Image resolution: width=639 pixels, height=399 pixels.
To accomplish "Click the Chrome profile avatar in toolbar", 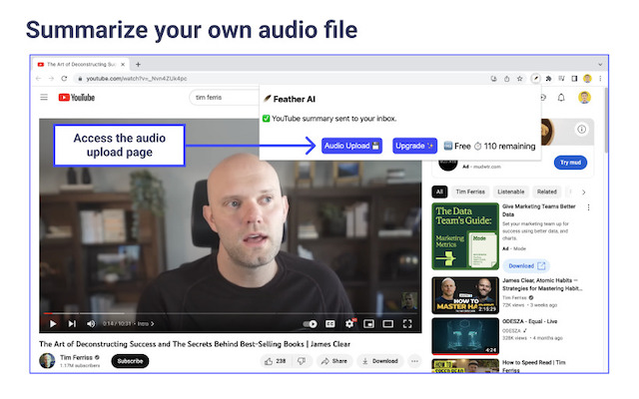I will click(x=587, y=79).
